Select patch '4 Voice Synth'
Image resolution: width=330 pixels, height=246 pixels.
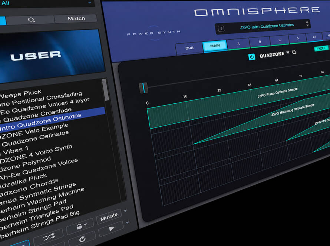pyautogui.click(x=50, y=152)
